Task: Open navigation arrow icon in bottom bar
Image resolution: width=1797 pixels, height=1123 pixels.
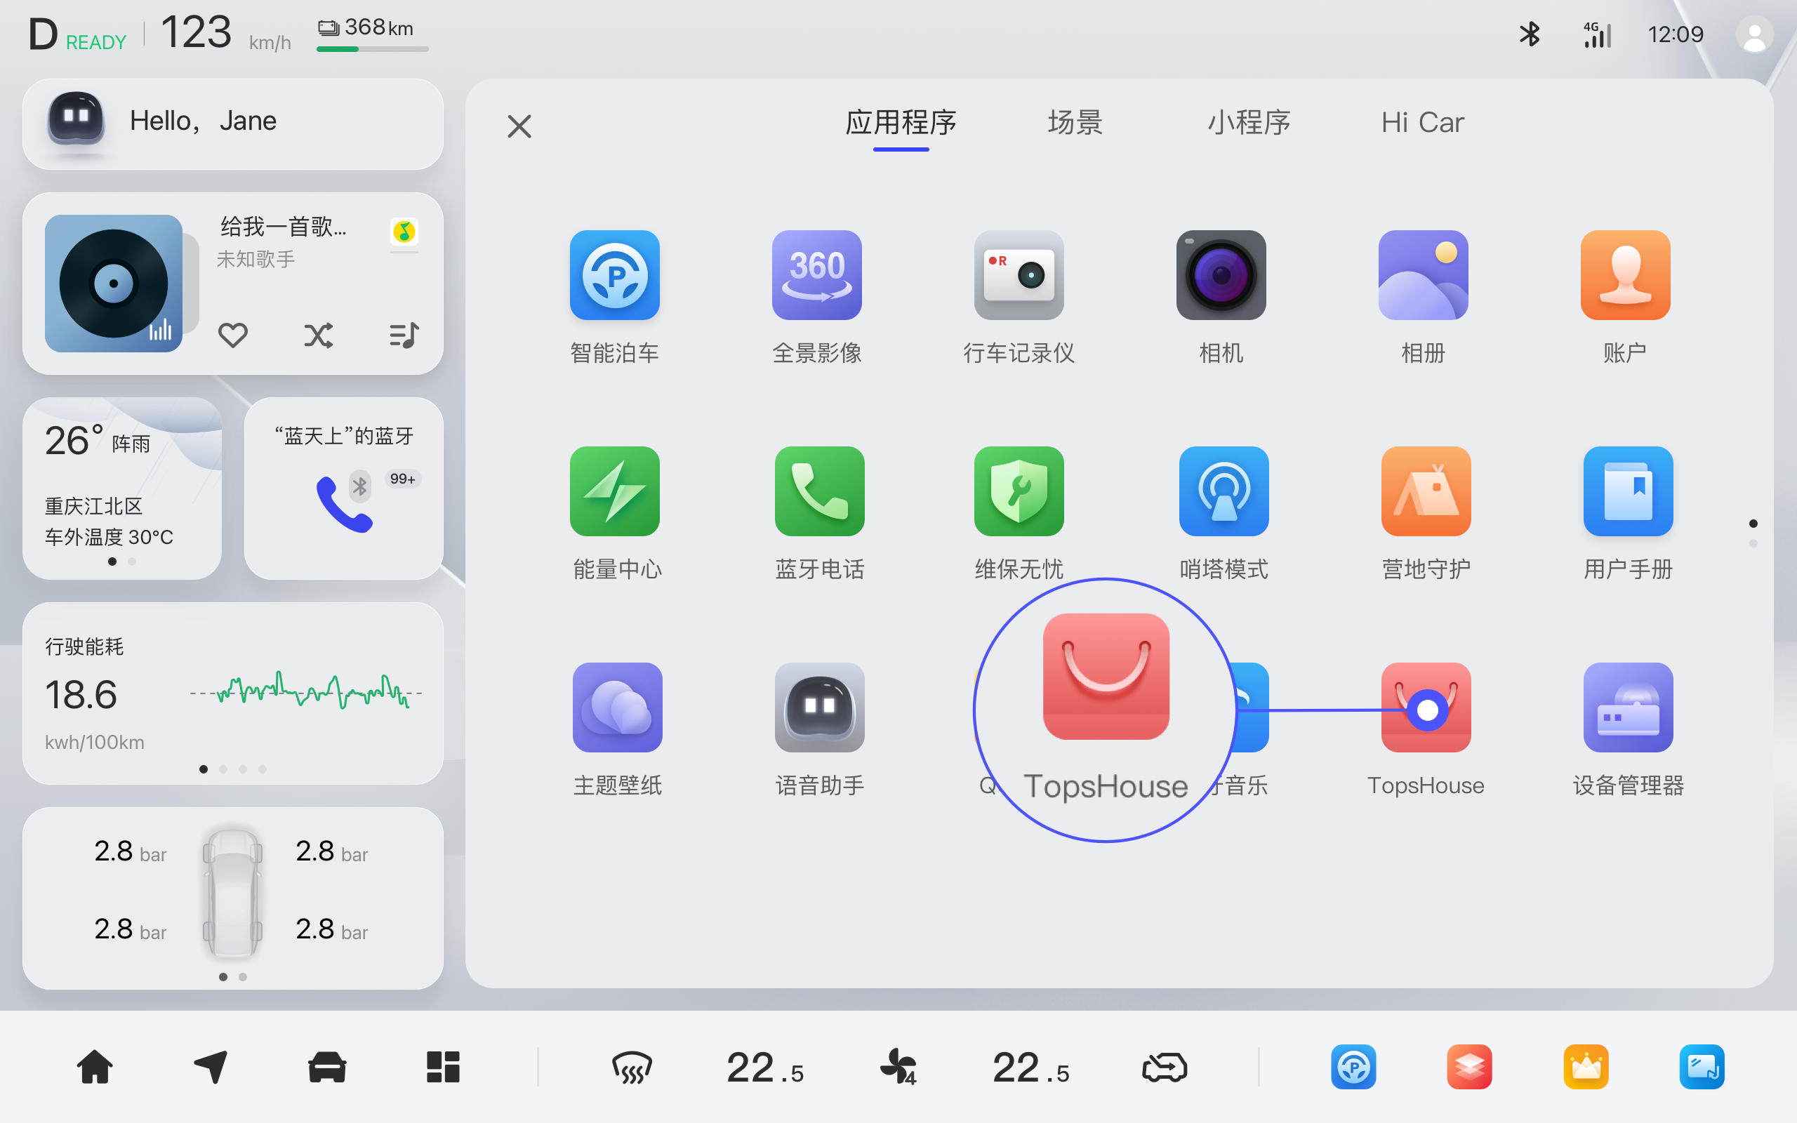Action: click(x=211, y=1068)
